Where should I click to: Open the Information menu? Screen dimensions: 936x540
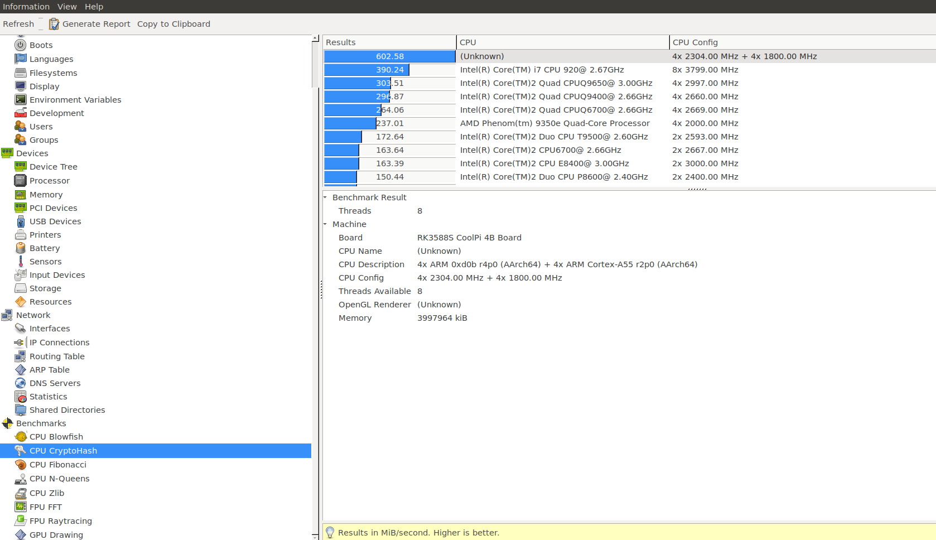(26, 7)
